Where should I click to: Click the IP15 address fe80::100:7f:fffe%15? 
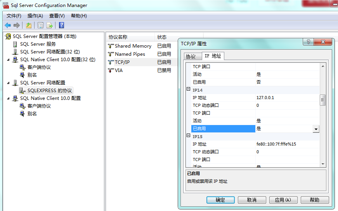coord(276,144)
